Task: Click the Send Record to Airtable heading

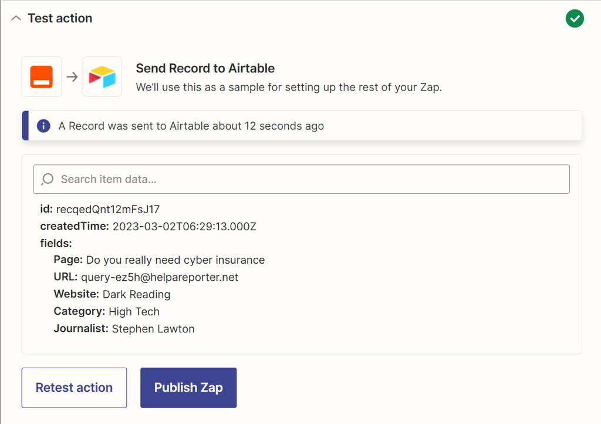Action: point(205,68)
